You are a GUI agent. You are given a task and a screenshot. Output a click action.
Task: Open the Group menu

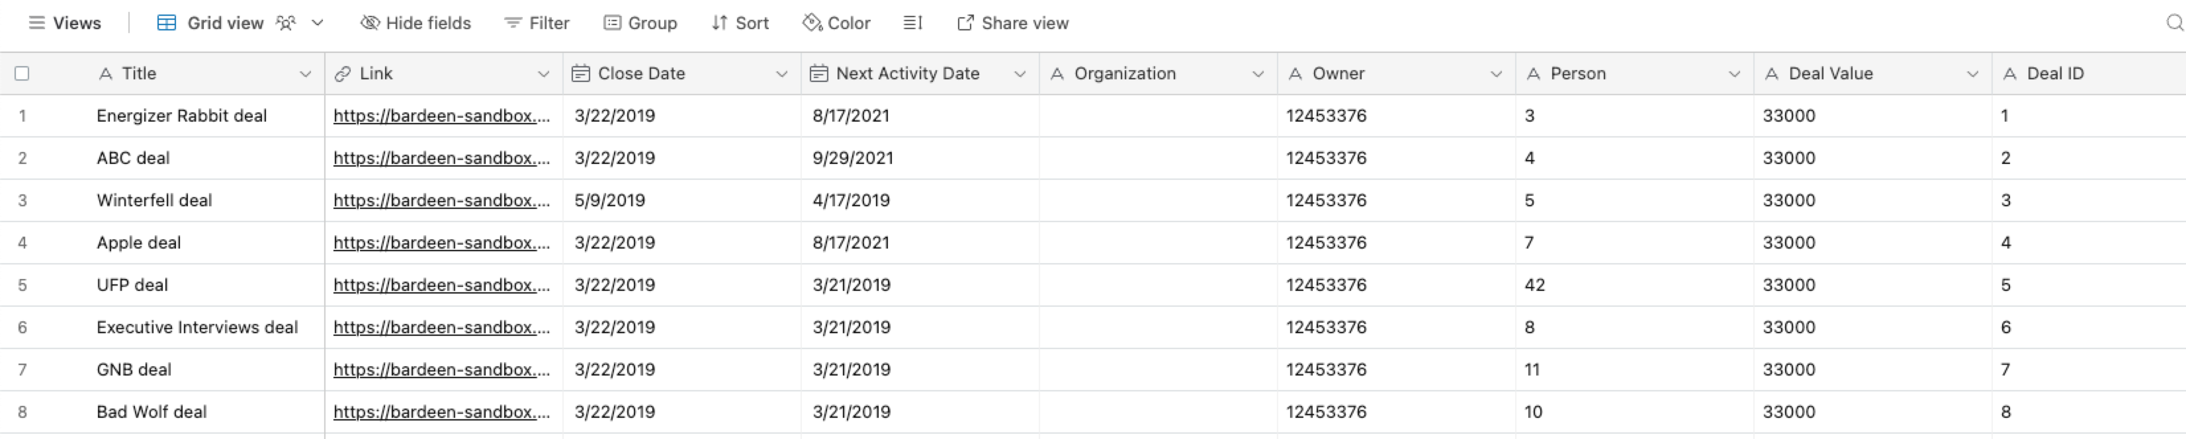click(640, 23)
